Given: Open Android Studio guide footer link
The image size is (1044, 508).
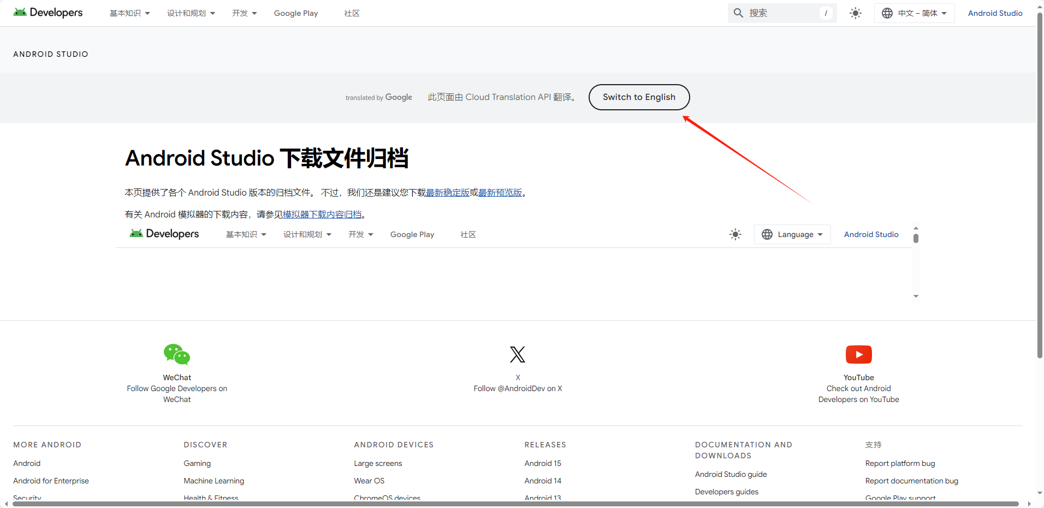Looking at the screenshot, I should click(x=731, y=474).
